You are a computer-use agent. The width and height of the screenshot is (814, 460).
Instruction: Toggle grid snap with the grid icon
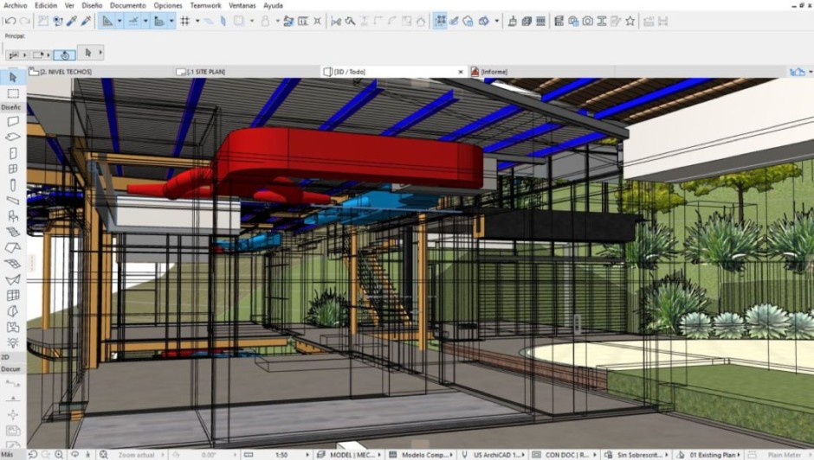pos(184,21)
